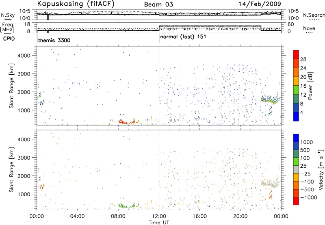This screenshot has height=225, width=325.
Task: Pick the light green 12–16 dB Power segment
Action: pos(296,90)
